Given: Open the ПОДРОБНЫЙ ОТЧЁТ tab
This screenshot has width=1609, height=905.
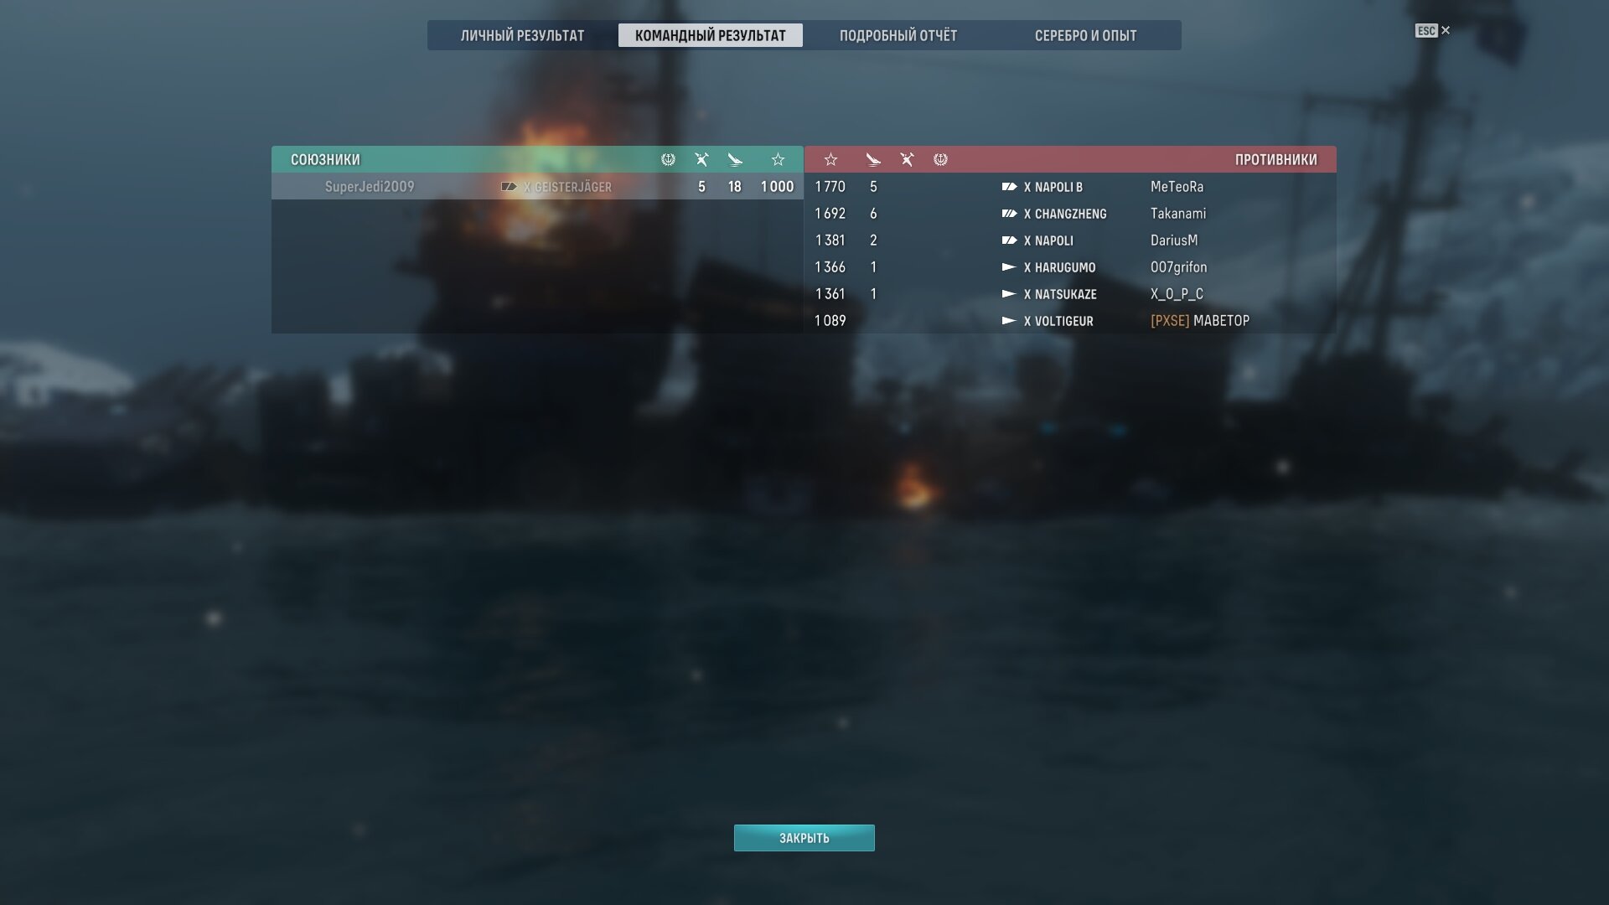Looking at the screenshot, I should pyautogui.click(x=898, y=35).
